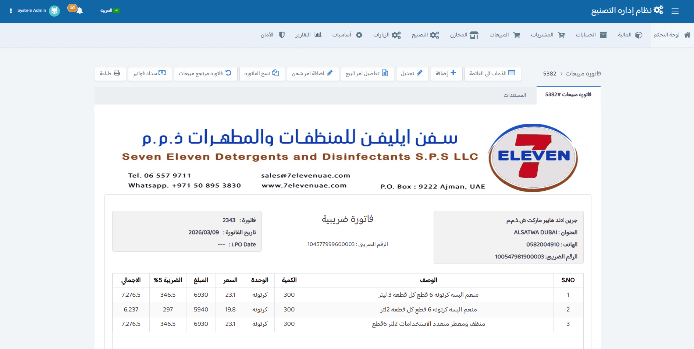Open التصنيع manufacturing menu
This screenshot has height=349, width=694.
coord(425,35)
